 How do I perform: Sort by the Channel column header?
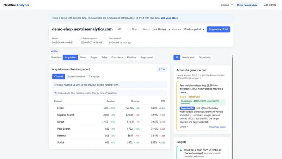coord(58,101)
